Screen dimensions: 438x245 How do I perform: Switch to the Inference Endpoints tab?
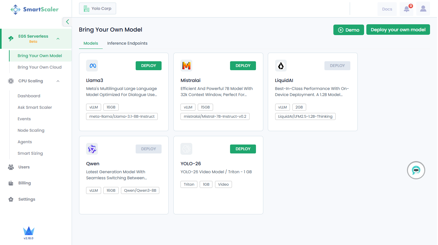pos(127,43)
